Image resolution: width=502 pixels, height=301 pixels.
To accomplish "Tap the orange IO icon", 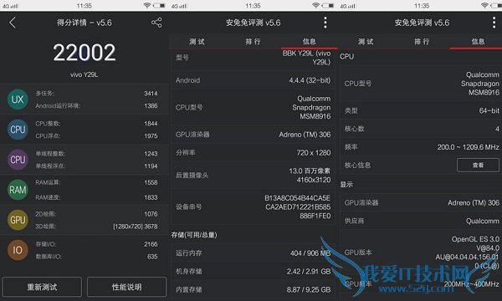I will pyautogui.click(x=18, y=250).
